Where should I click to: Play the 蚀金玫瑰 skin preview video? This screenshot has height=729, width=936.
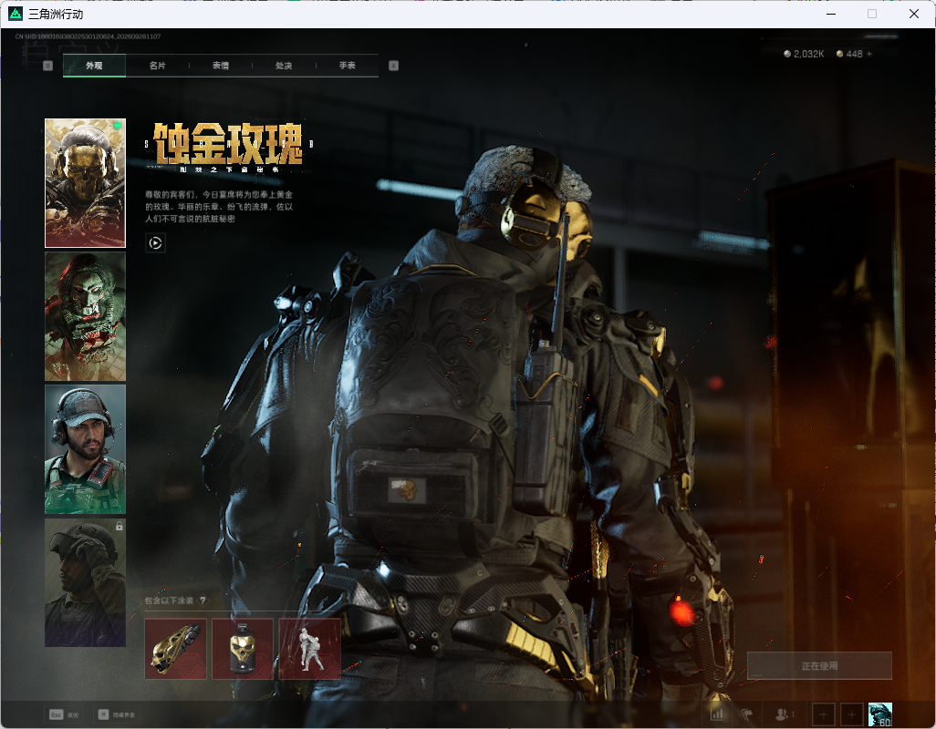[155, 243]
